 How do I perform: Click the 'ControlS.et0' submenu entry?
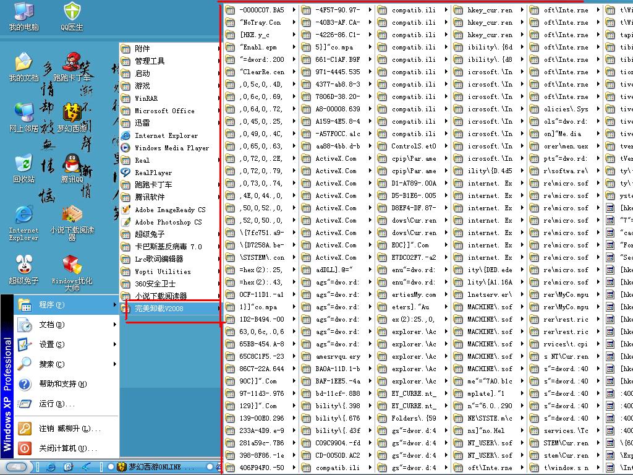(x=413, y=146)
